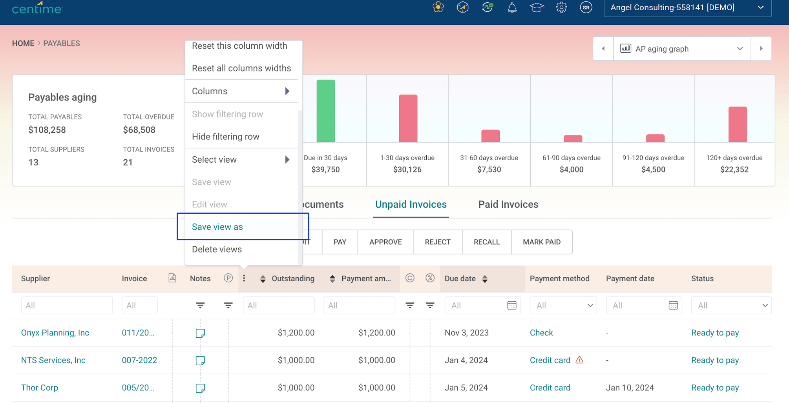The height and width of the screenshot is (403, 789).
Task: Click warning triangle beside Credit card
Action: tap(579, 360)
